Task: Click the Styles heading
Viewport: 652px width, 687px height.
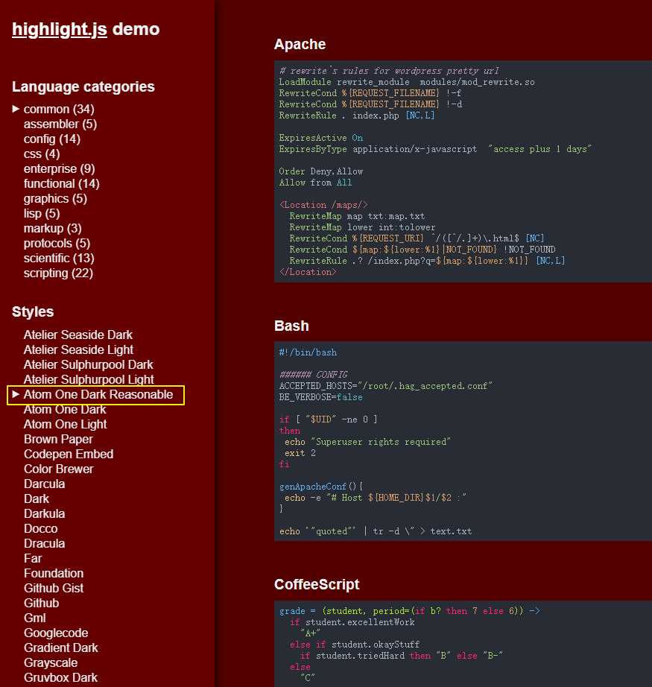Action: click(33, 312)
